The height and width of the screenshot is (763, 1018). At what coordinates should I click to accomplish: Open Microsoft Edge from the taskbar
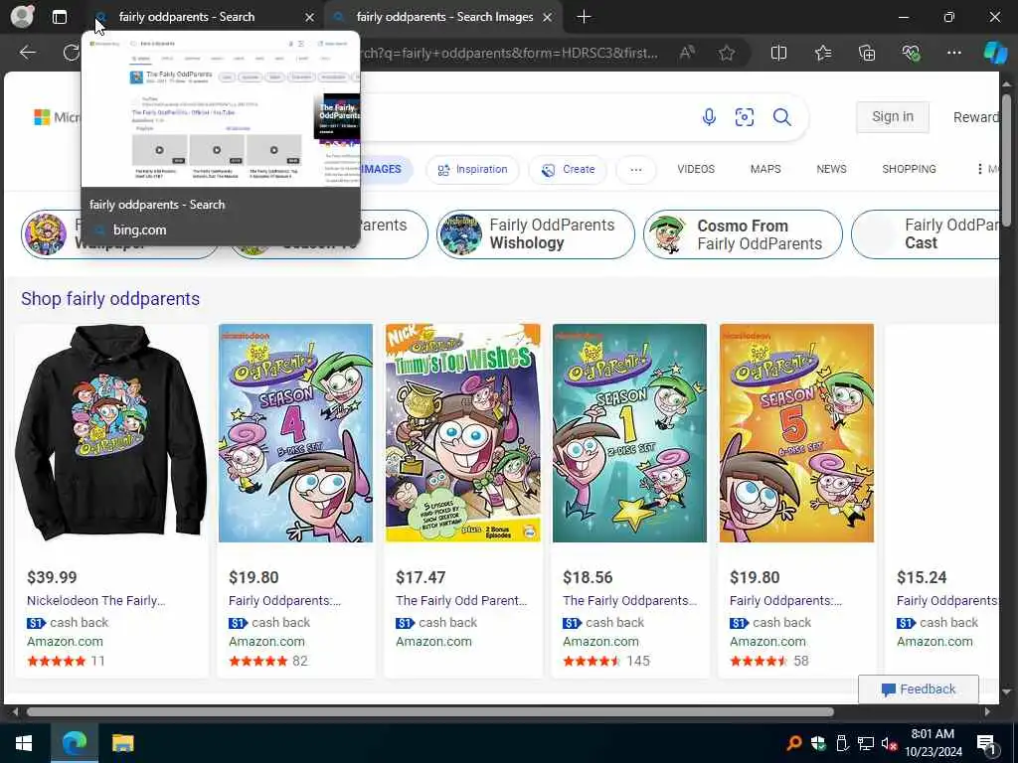click(74, 743)
